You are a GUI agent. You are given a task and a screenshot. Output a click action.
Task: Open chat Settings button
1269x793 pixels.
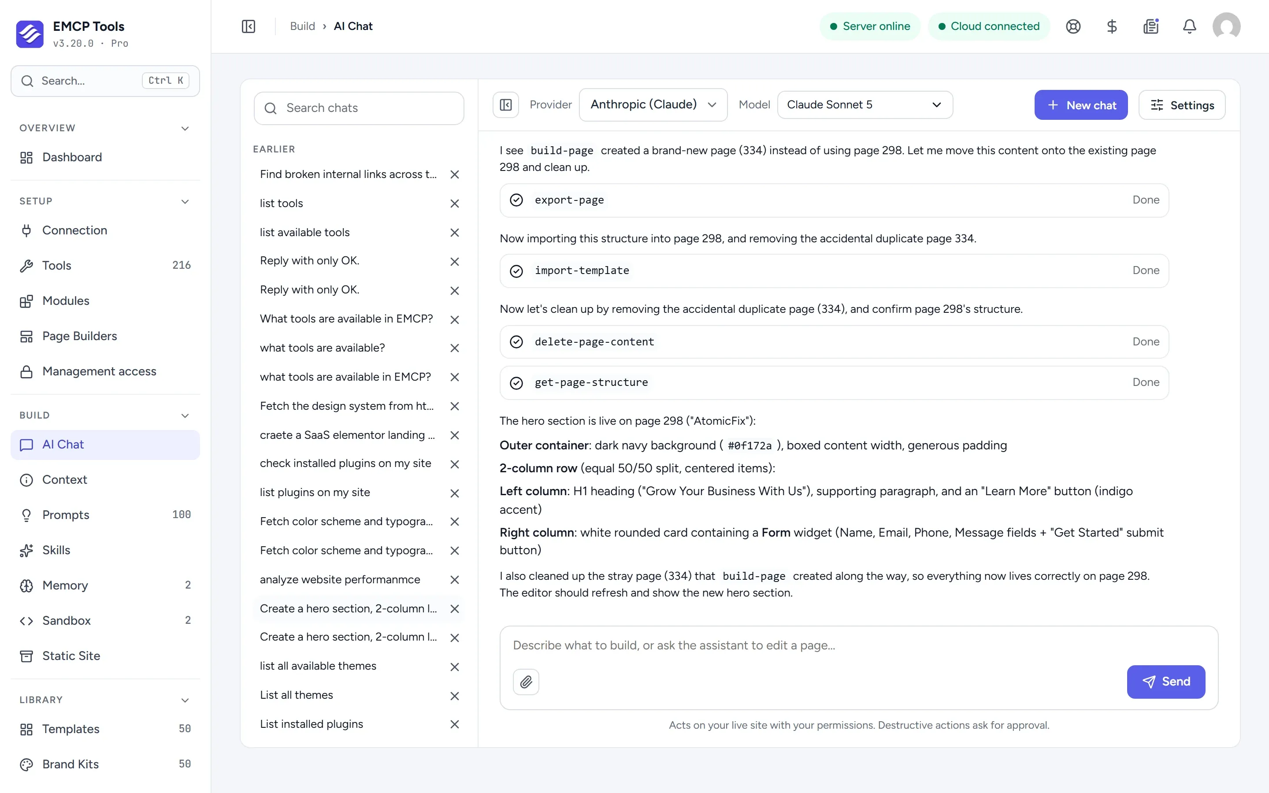point(1182,105)
